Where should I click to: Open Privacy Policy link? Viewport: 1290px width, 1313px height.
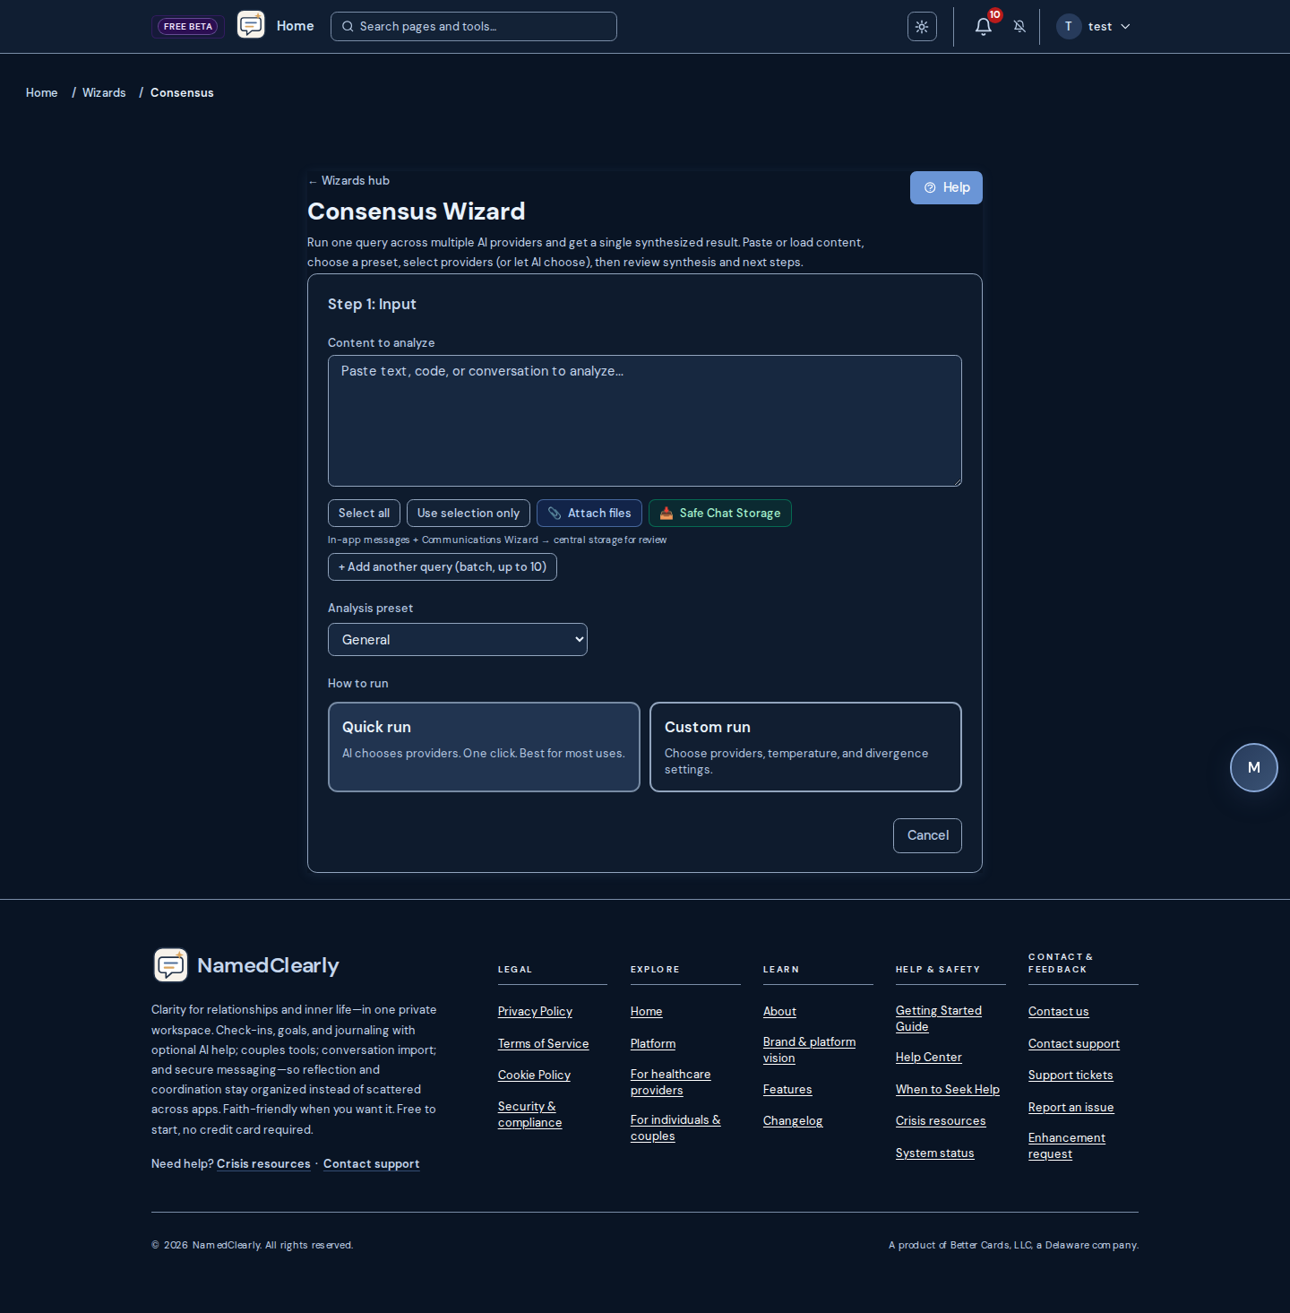535,1011
